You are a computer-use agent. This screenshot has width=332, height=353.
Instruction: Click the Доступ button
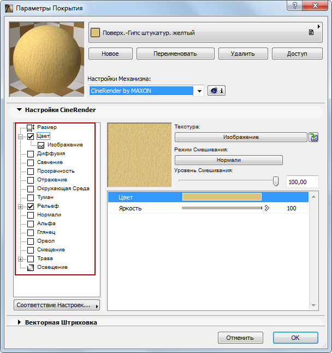[297, 54]
